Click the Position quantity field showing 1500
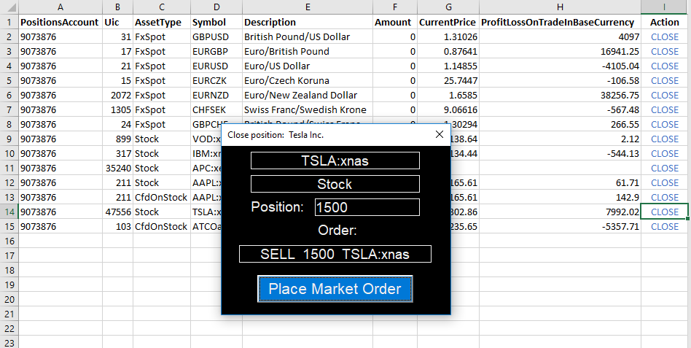Screen dimensions: 691x348 (367, 207)
